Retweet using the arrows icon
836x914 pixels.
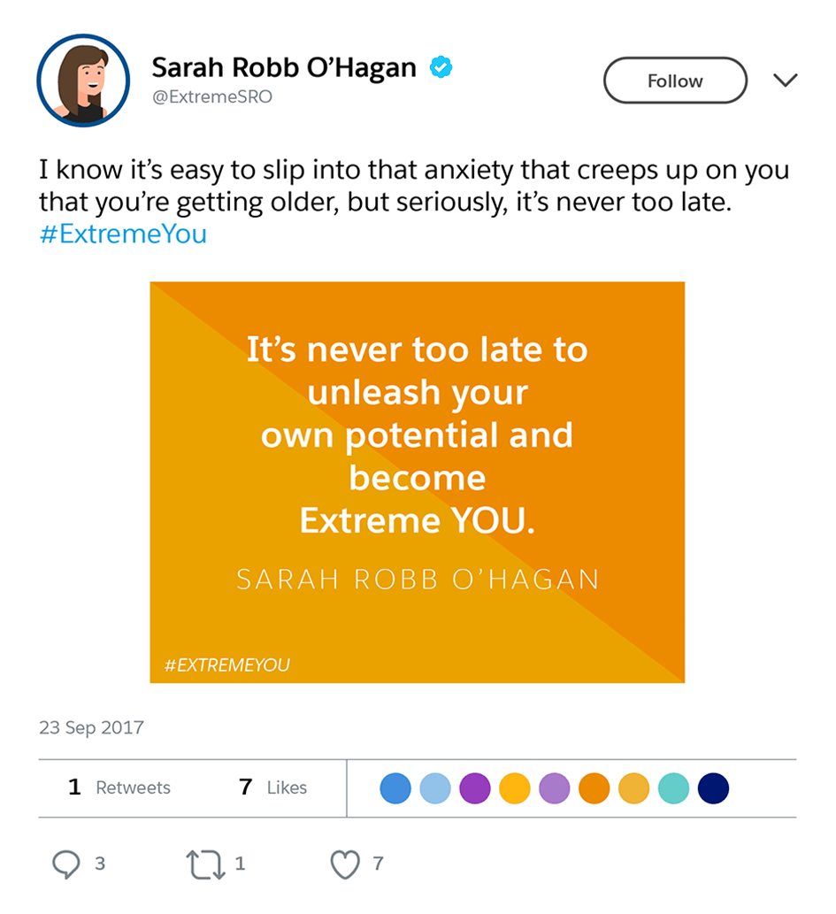[205, 864]
